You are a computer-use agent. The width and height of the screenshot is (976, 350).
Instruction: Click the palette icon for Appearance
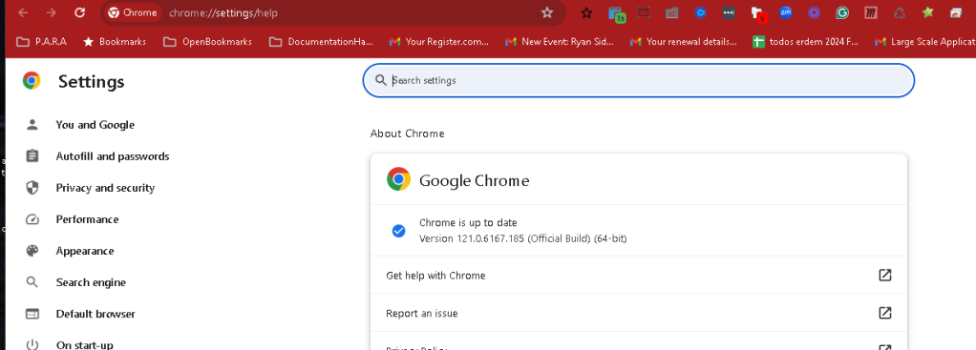tap(32, 251)
